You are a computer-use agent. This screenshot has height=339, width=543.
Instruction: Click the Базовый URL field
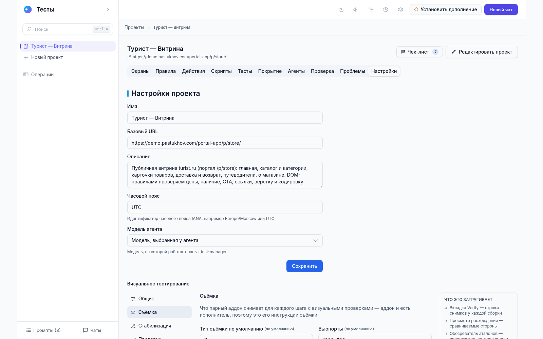coord(225,143)
